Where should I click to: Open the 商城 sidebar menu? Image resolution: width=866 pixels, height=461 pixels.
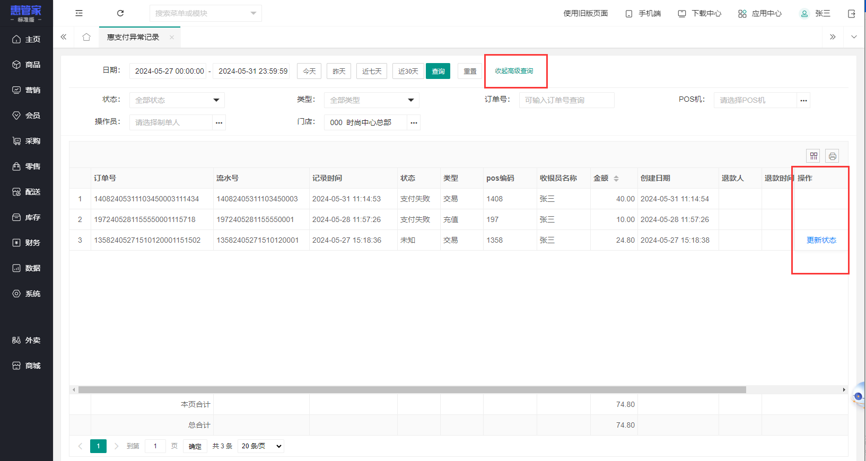tap(27, 366)
